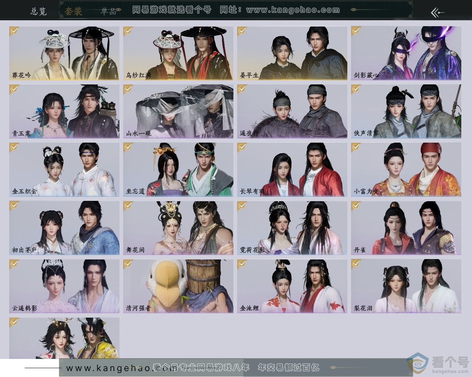Toggle the owned checkmark on 侠声清霁
Screen dimensions: 472x377
pos(356,89)
